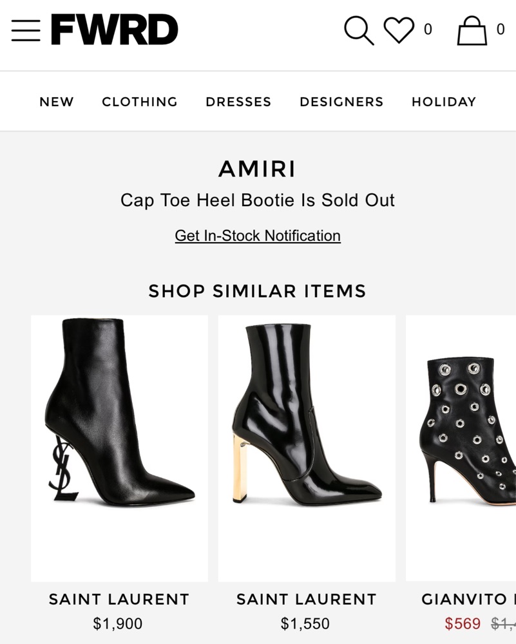Open the shopping bag icon
Screen dimensions: 516x644
pos(472,30)
